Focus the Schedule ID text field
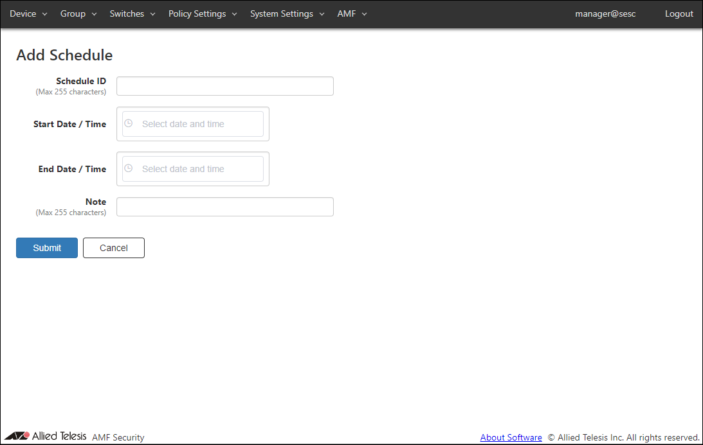 point(225,86)
